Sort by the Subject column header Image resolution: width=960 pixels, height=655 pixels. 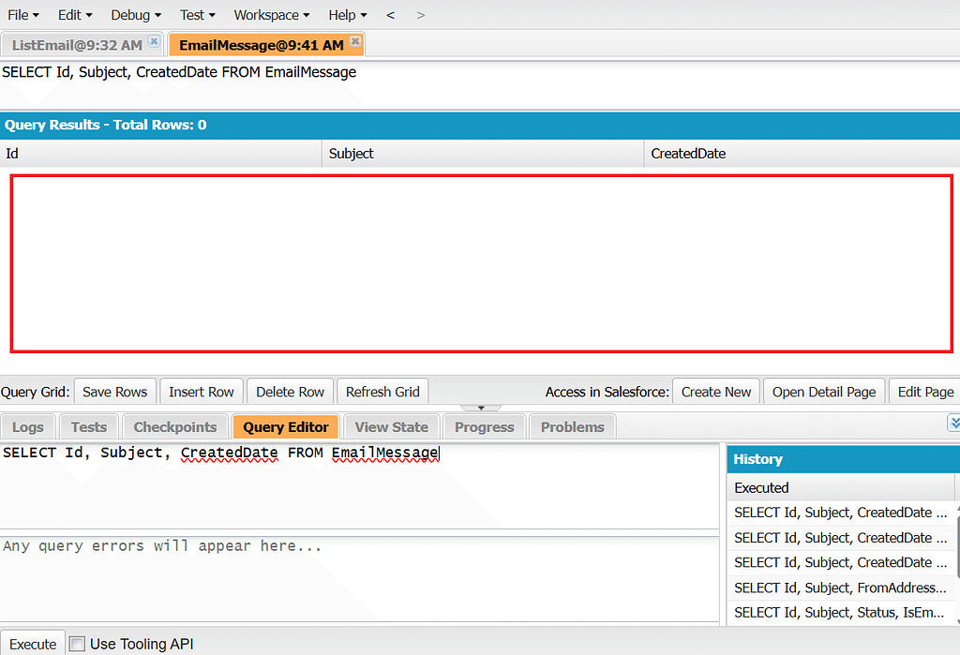(483, 154)
